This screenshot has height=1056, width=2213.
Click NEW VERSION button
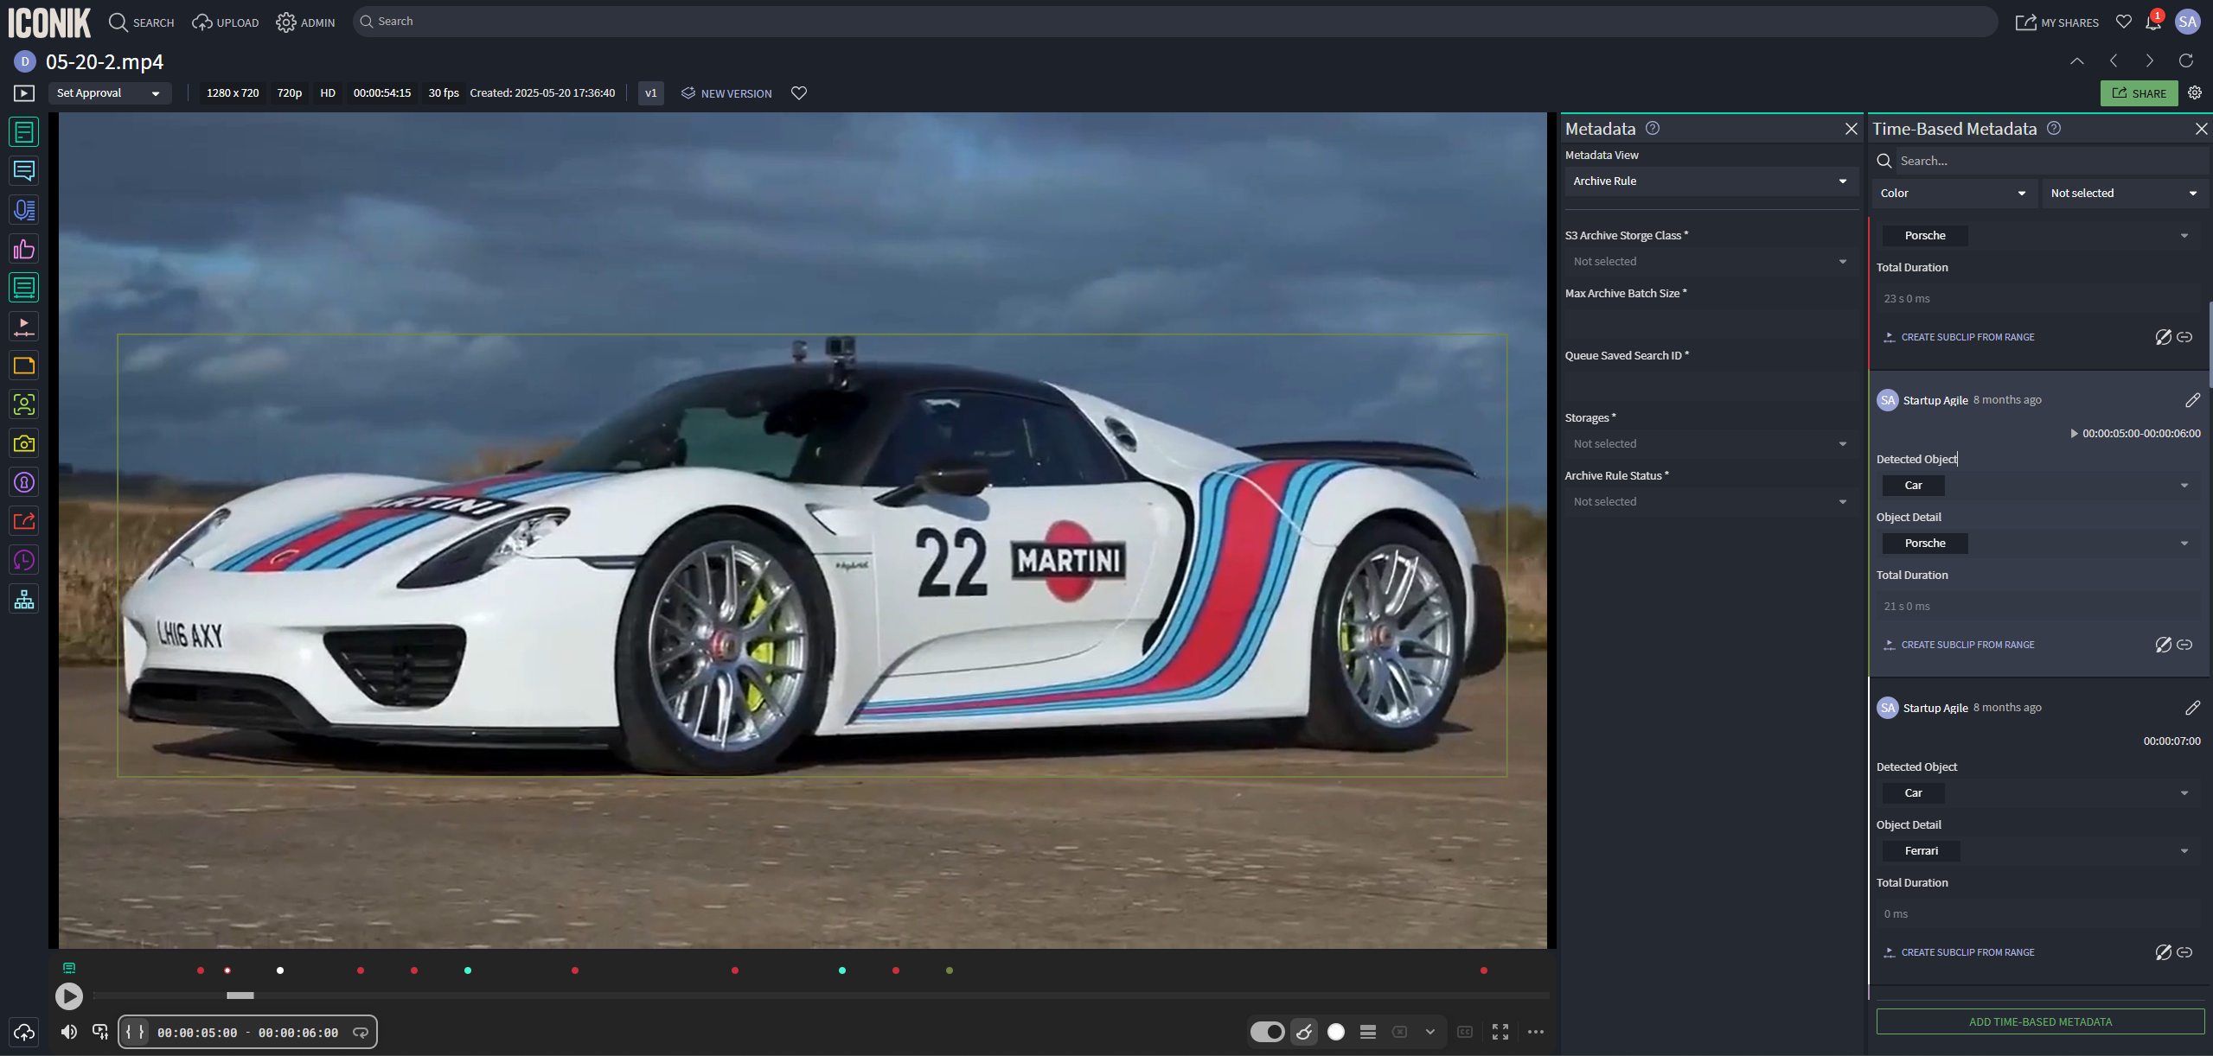pyautogui.click(x=726, y=93)
